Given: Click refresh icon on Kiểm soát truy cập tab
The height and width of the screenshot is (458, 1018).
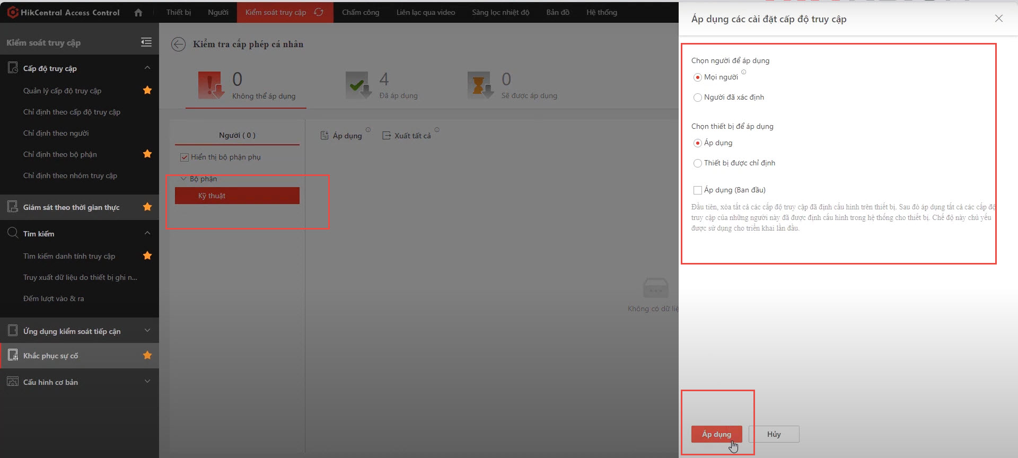Looking at the screenshot, I should click(319, 12).
